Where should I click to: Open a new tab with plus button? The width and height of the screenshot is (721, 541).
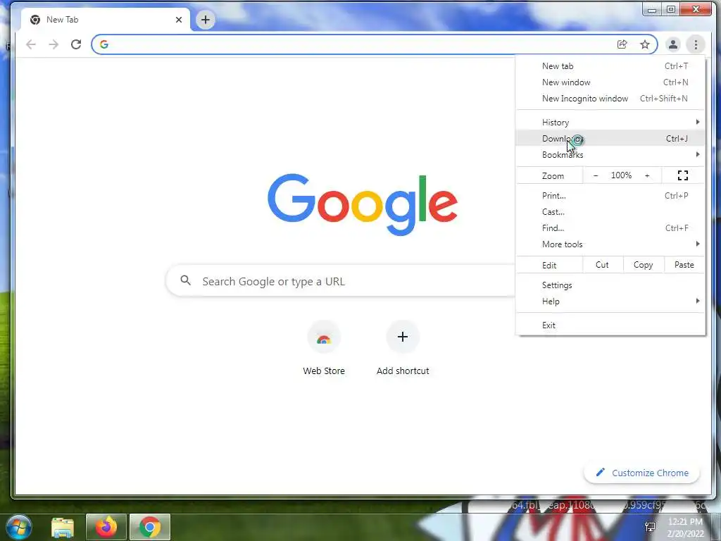206,20
